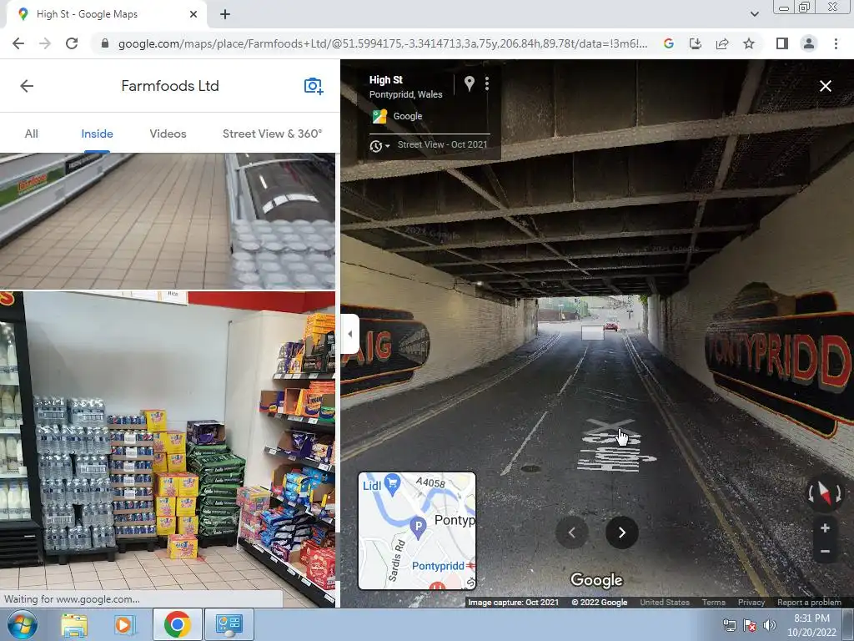Open the Windows Start button
This screenshot has width=854, height=641.
pos(22,624)
